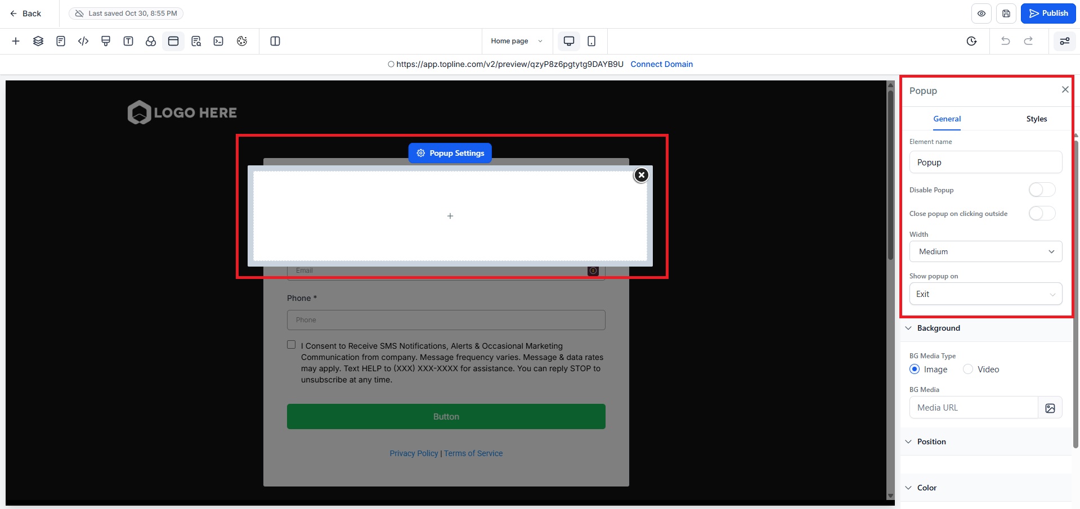
Task: Open the Privacy Policy link
Action: (414, 453)
